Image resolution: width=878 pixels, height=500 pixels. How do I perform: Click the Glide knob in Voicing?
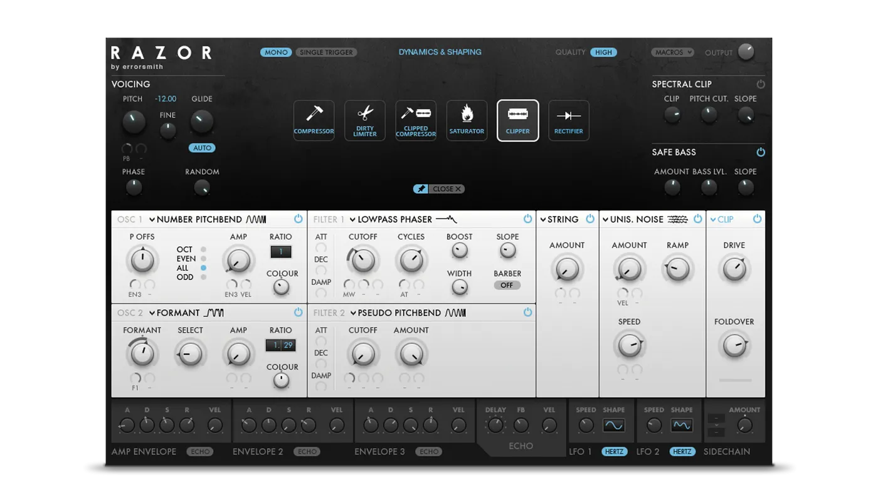click(x=201, y=122)
